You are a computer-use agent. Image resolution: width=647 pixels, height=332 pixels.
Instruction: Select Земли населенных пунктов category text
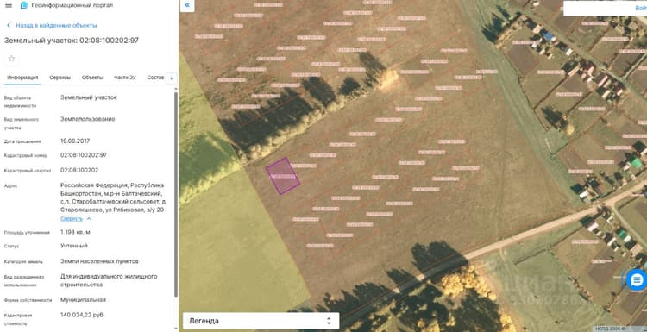(x=99, y=261)
